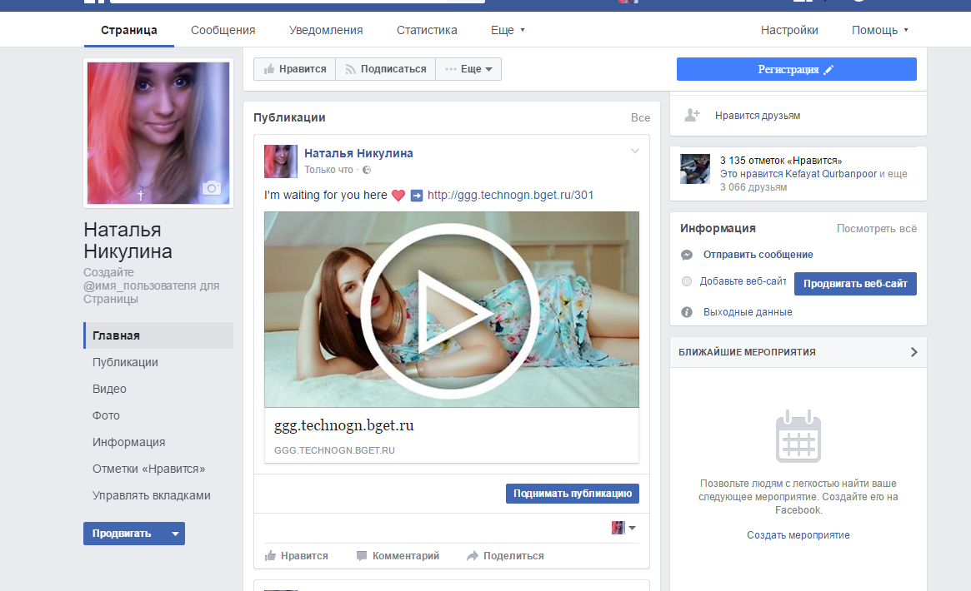This screenshot has height=591, width=971.
Task: Click Только что timestamp on post
Action: (x=328, y=170)
